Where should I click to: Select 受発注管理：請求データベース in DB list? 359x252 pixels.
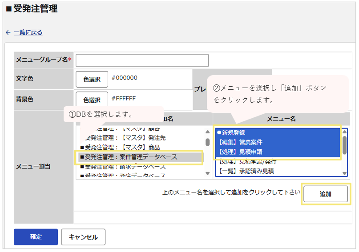[x=123, y=167]
